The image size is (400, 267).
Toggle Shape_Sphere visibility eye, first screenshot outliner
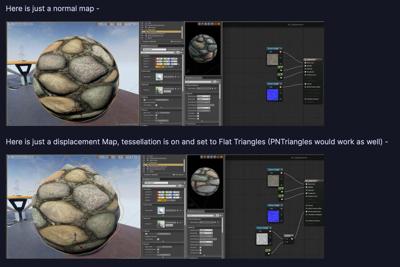point(142,32)
